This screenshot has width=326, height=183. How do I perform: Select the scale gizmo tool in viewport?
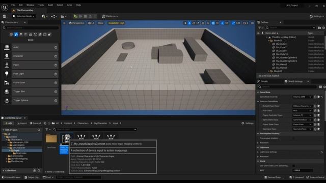pyautogui.click(x=198, y=23)
